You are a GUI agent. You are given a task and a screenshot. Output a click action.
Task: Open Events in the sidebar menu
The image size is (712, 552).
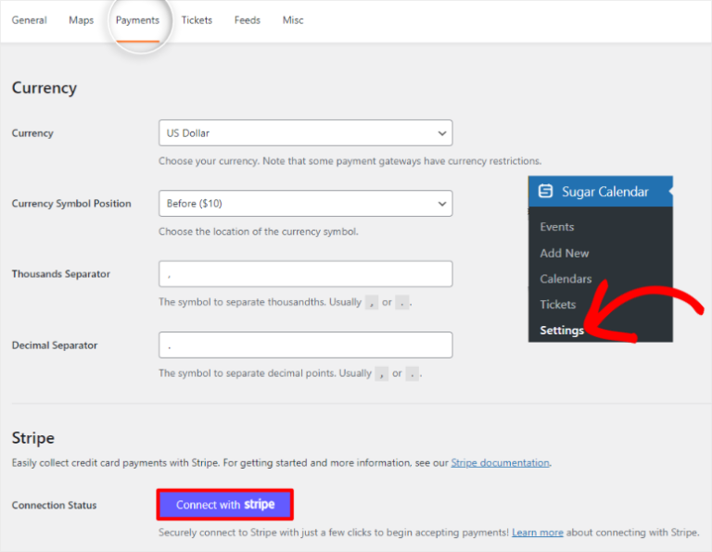click(557, 227)
